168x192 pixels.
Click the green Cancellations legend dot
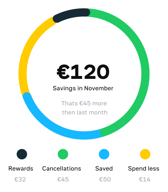click(x=63, y=154)
